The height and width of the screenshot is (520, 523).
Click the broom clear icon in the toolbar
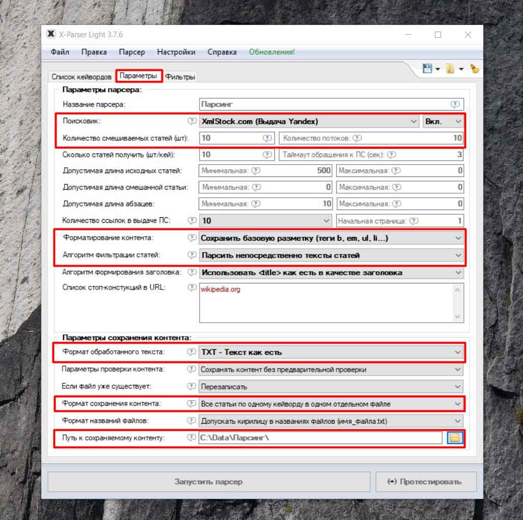pyautogui.click(x=474, y=69)
